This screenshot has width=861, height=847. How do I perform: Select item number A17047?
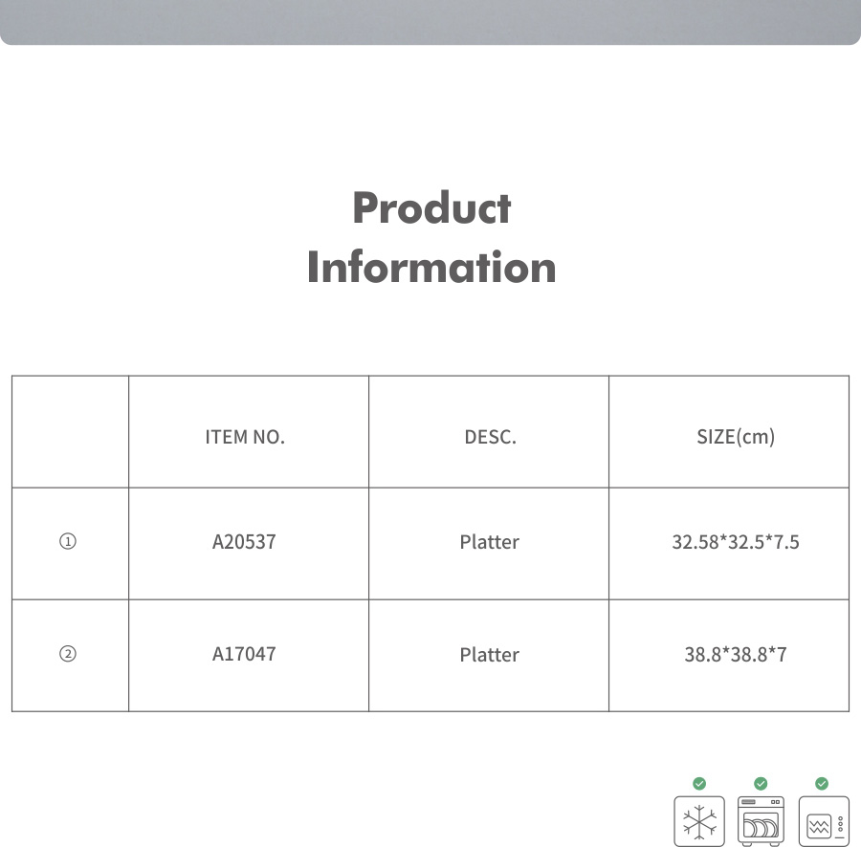244,655
